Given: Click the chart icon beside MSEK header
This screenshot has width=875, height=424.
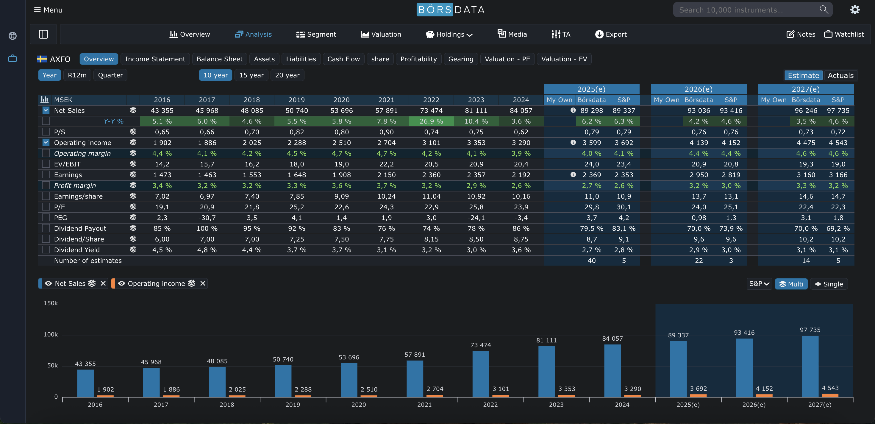Looking at the screenshot, I should coord(45,99).
